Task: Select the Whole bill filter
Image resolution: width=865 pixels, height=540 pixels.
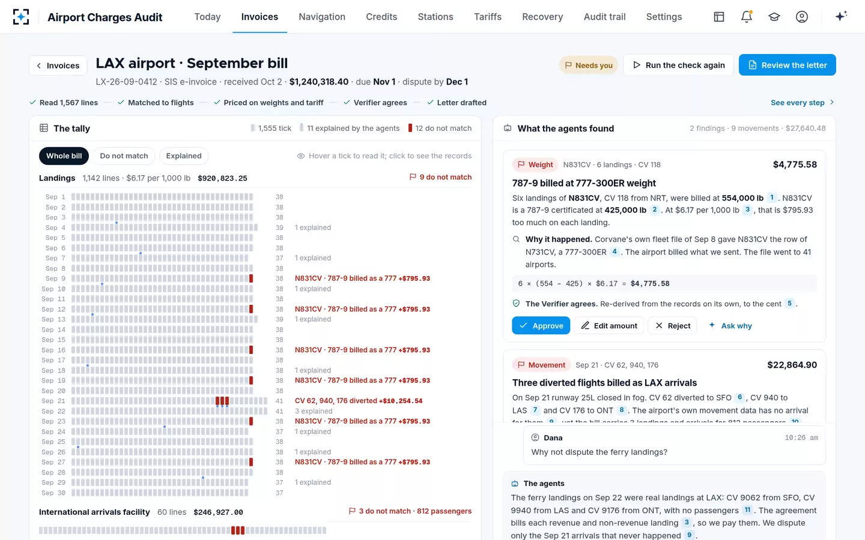Action: point(64,156)
